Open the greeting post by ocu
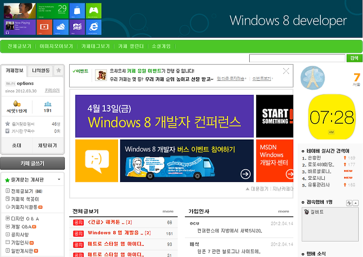 tap(229, 230)
